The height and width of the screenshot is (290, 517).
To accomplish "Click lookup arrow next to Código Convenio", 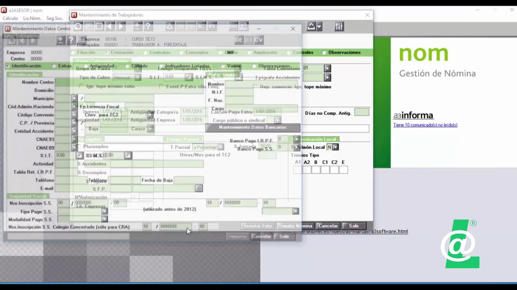I will coord(74,115).
